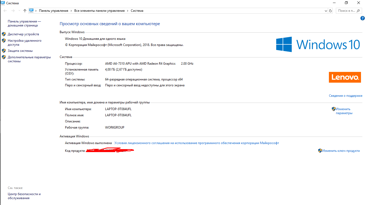The width and height of the screenshot is (365, 205).
Task: Open 'Диспетчер устройств' link
Action: (23, 34)
